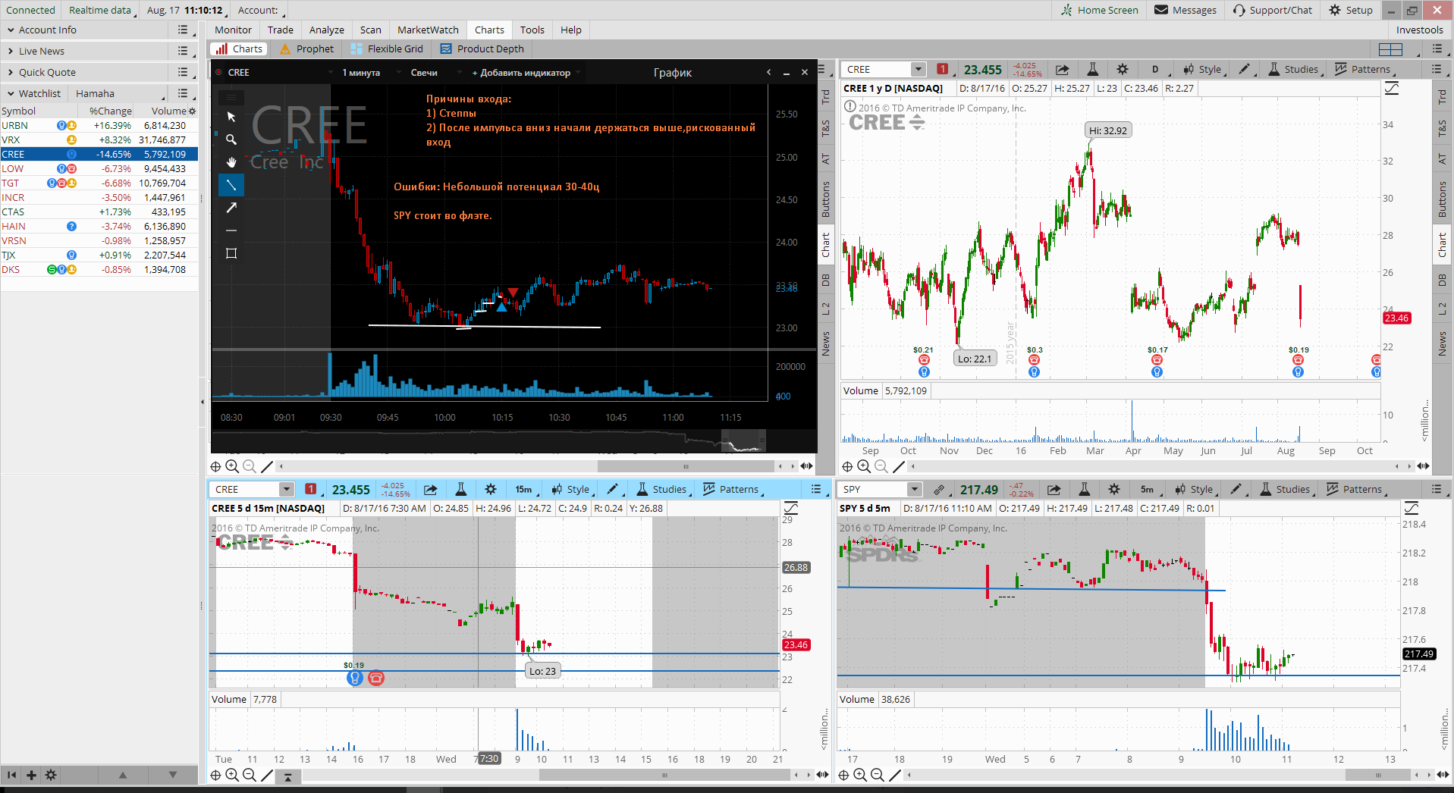Image resolution: width=1454 pixels, height=793 pixels.
Task: Toggle the L2 side tab beside График window
Action: coord(826,308)
